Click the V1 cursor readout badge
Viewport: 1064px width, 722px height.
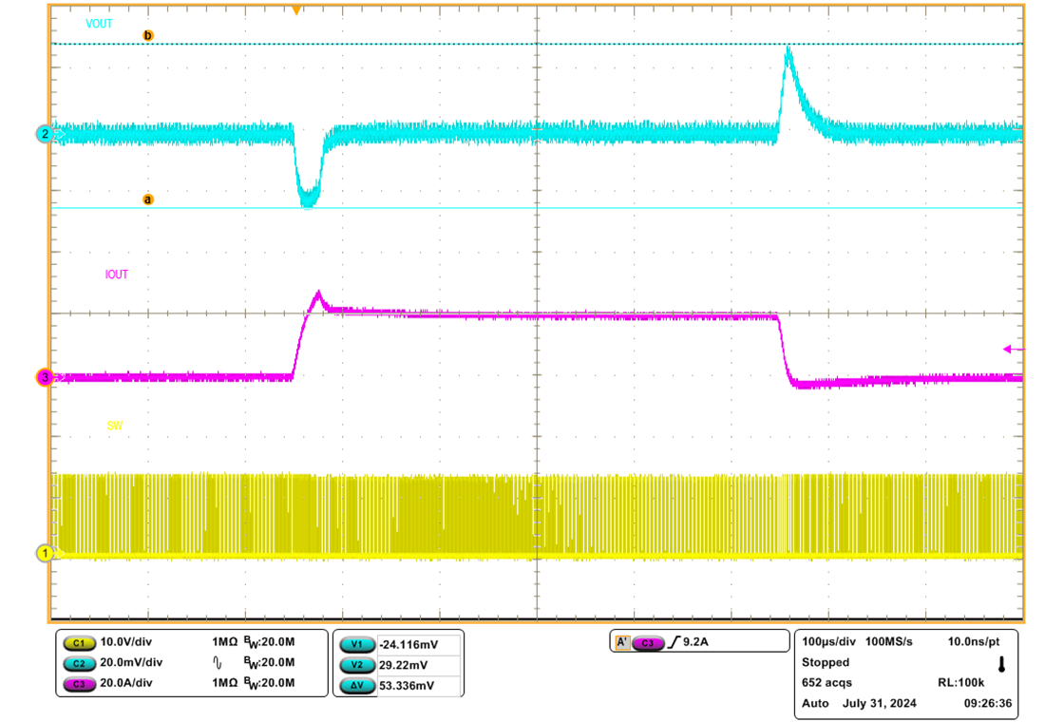click(x=356, y=643)
